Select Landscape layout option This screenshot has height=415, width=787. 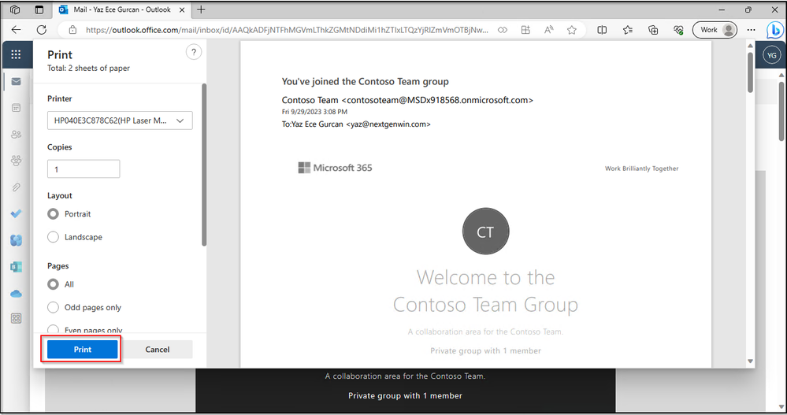pyautogui.click(x=54, y=237)
